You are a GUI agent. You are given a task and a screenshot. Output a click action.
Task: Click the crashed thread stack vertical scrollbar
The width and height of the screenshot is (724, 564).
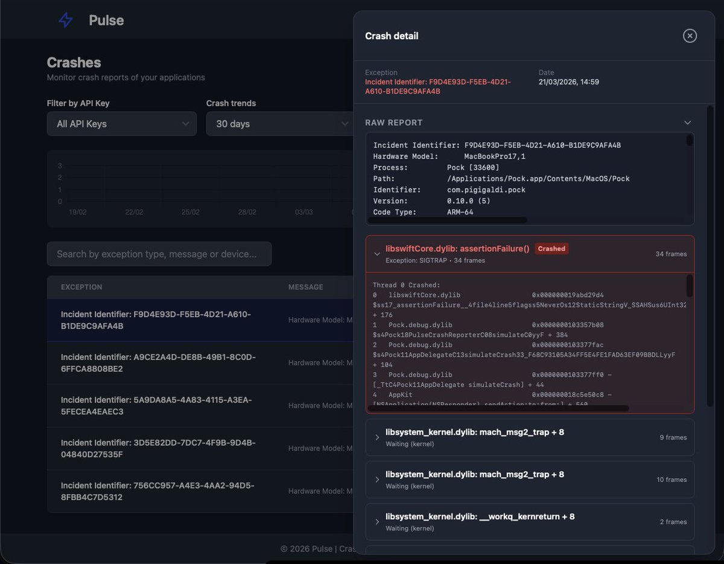point(690,286)
